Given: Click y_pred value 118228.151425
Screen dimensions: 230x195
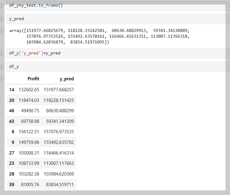Looking at the screenshot, I should (x=59, y=100).
